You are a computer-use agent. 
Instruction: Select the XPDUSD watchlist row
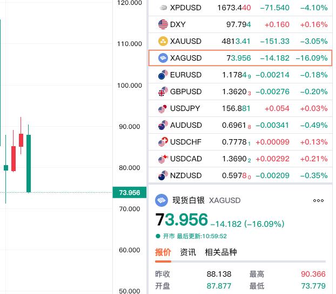(240, 8)
